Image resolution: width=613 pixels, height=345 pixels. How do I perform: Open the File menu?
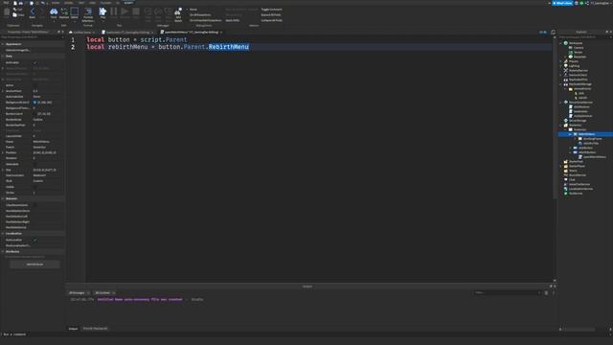pos(6,3)
